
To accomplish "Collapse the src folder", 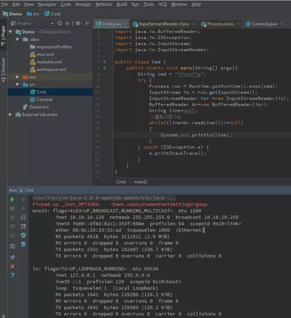I will click(x=18, y=85).
